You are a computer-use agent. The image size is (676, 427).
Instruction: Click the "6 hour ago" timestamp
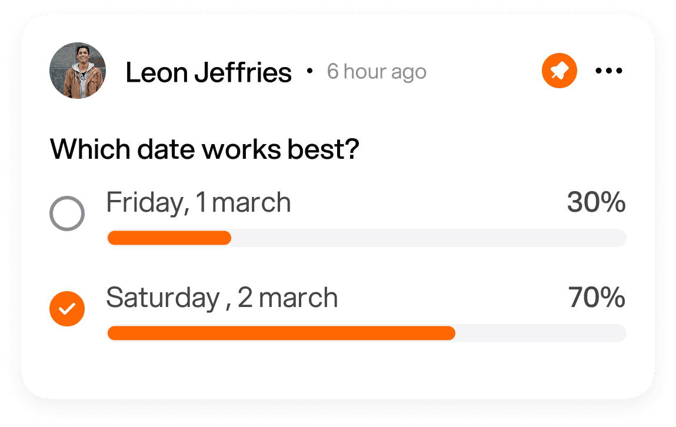377,72
